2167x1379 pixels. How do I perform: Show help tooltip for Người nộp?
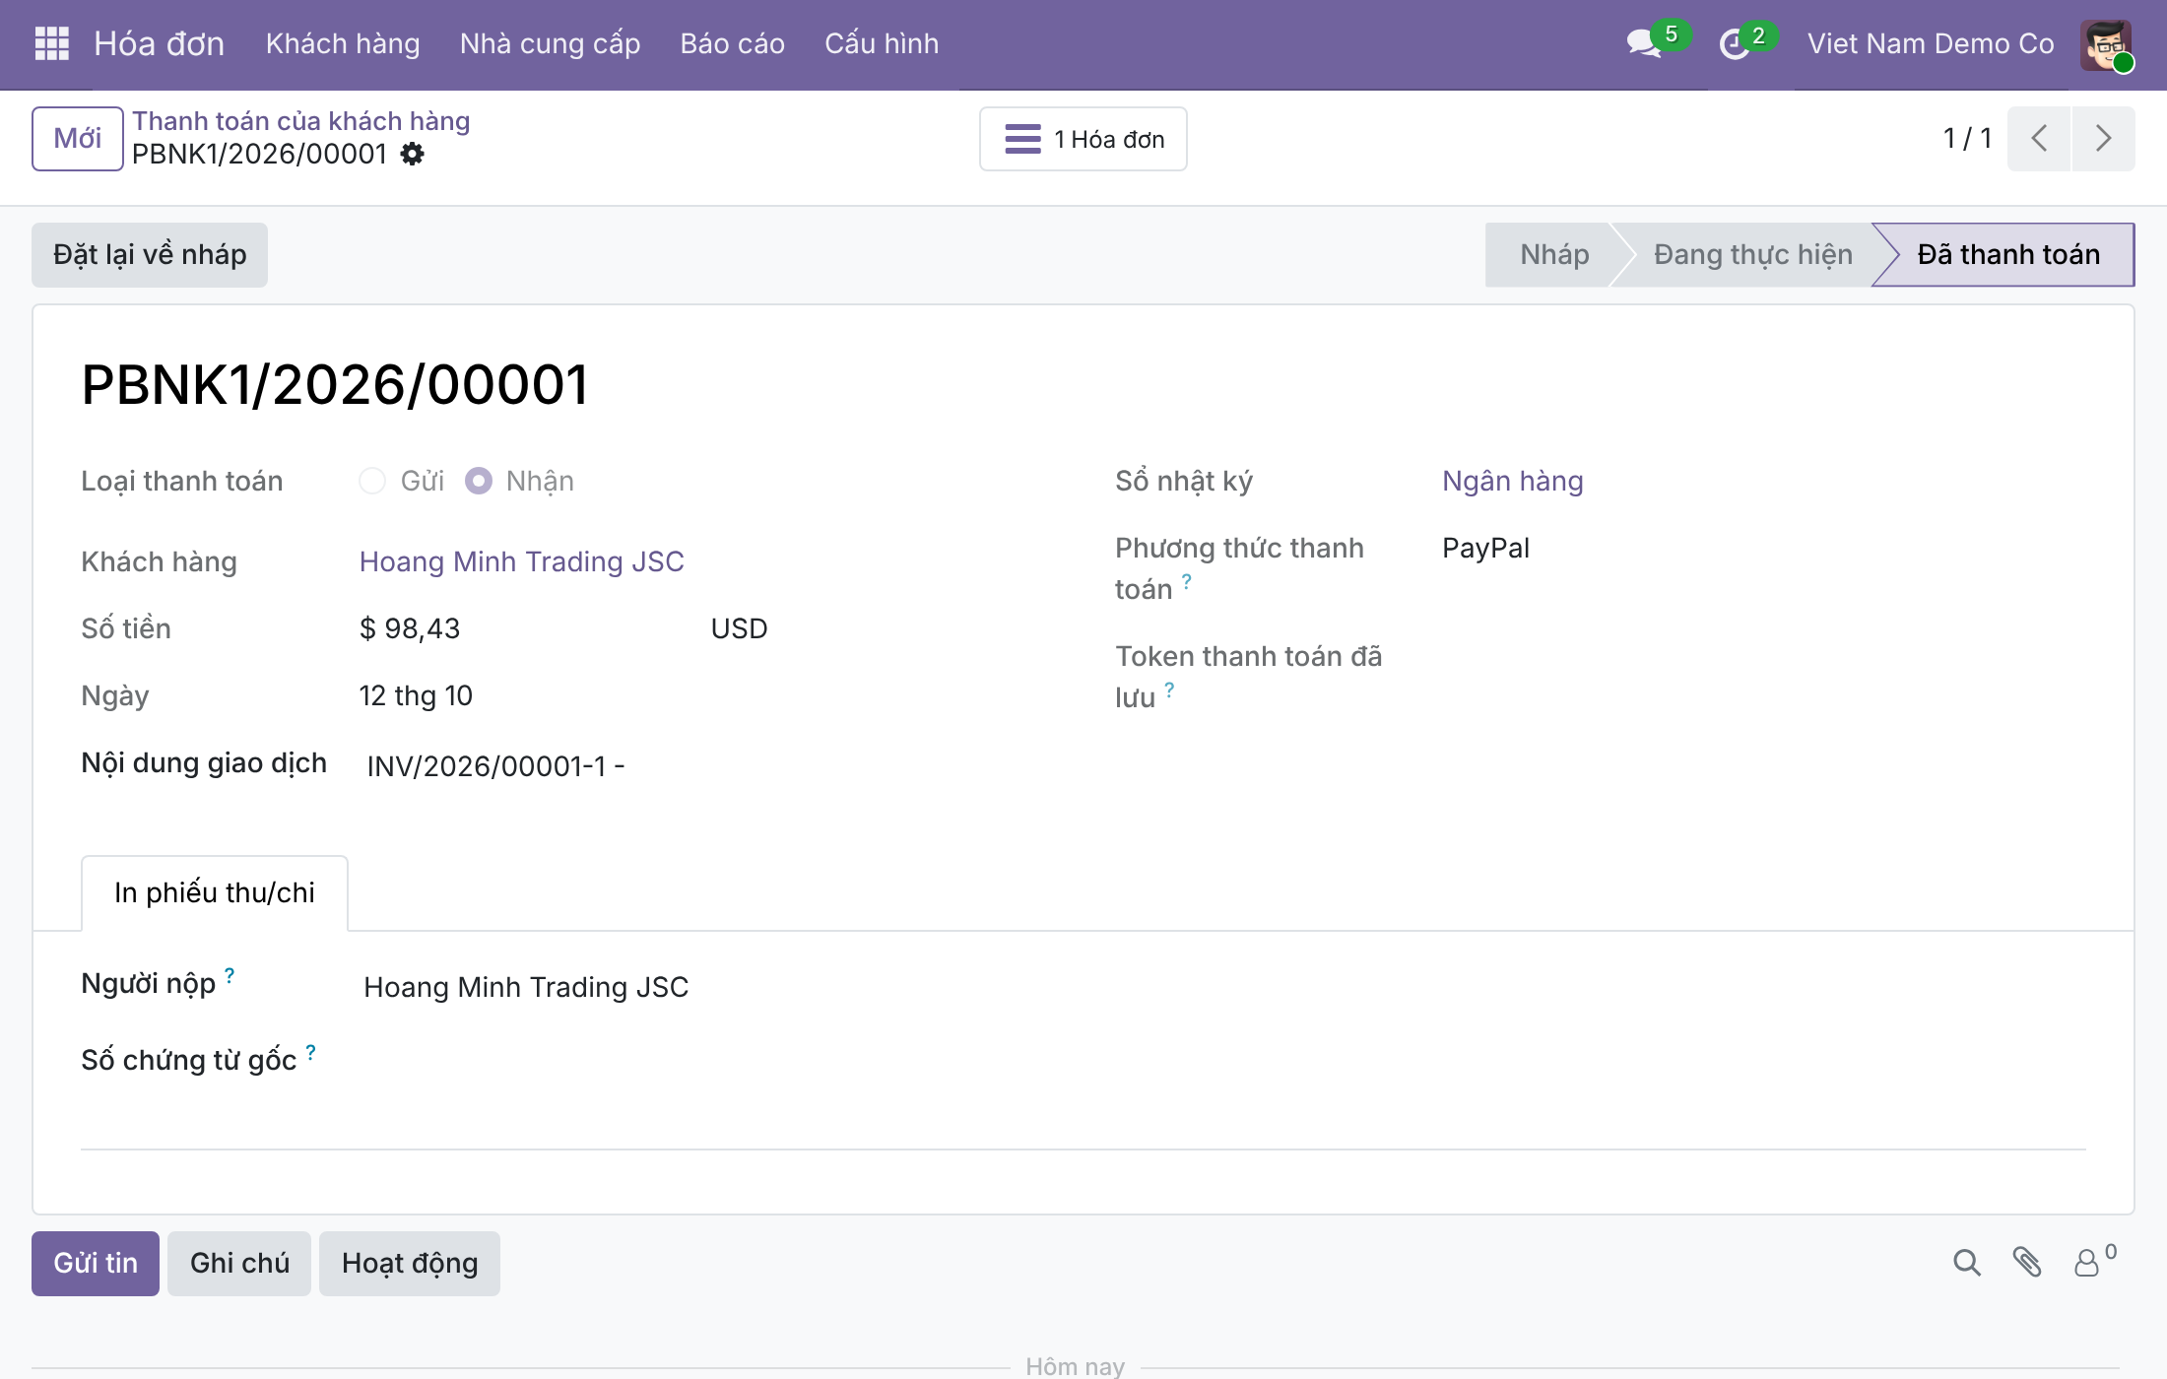230,975
